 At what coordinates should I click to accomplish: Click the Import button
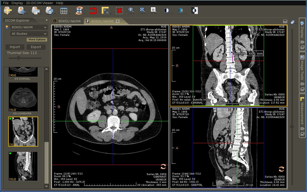15,47
